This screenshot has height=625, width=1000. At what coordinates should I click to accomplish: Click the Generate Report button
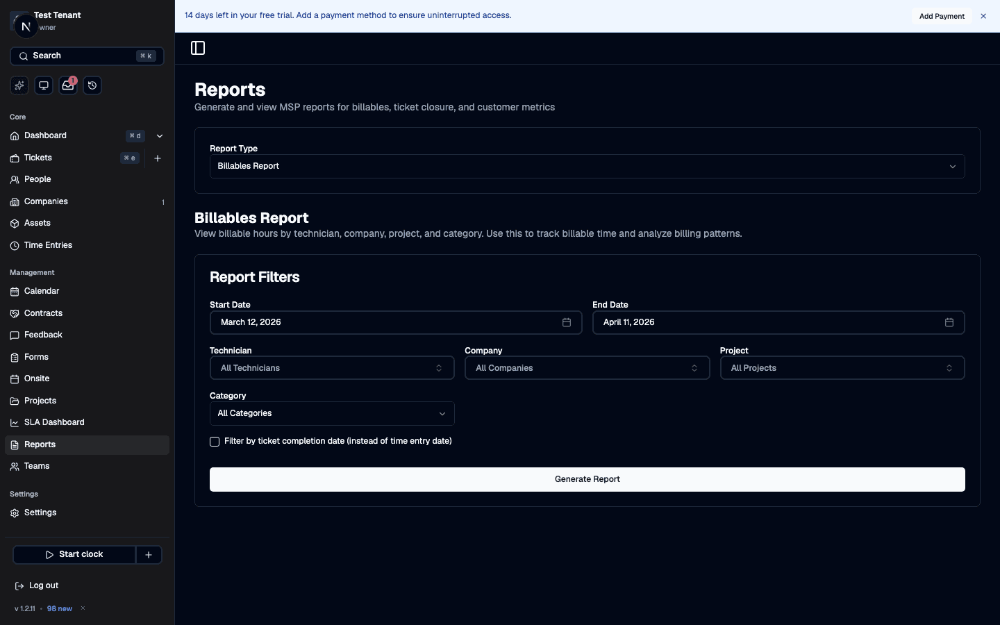coord(587,479)
